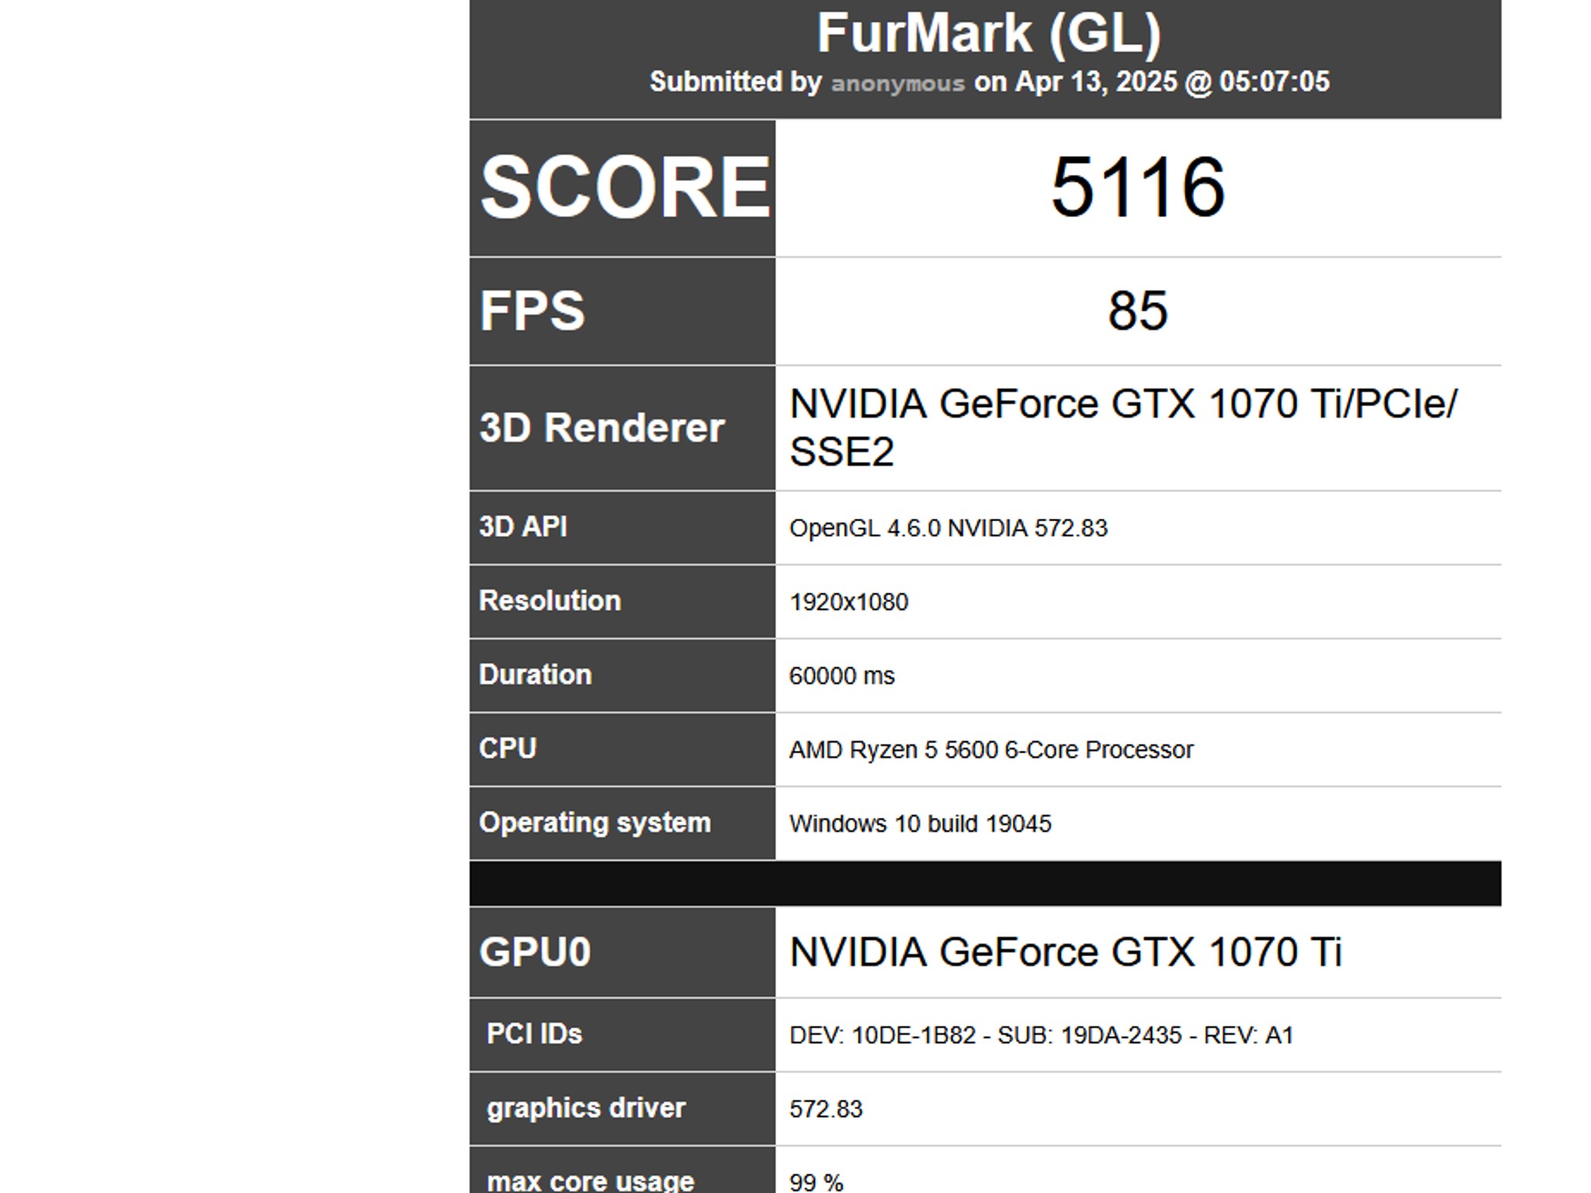Click the FPS row label
The image size is (1591, 1193).
pos(532,311)
